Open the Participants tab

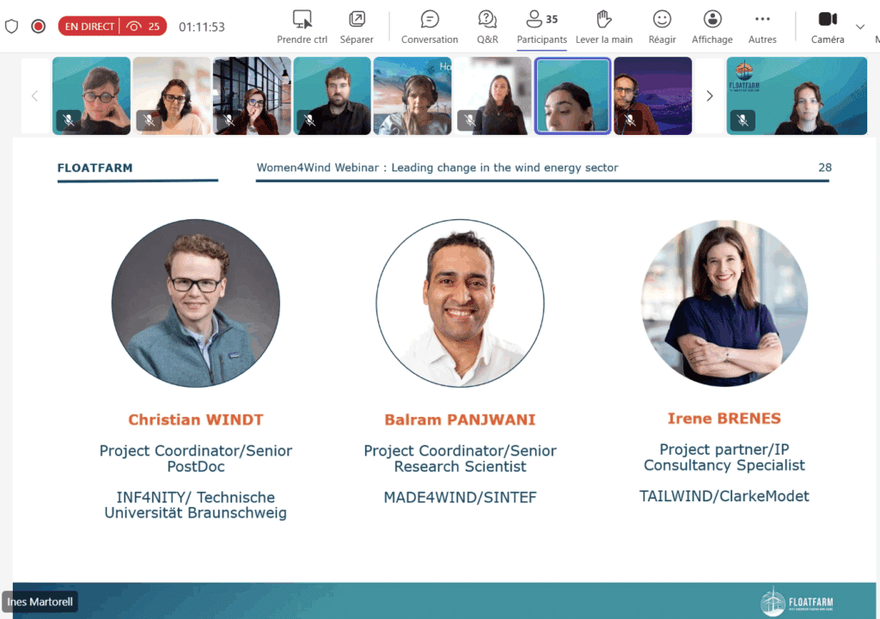coord(541,27)
